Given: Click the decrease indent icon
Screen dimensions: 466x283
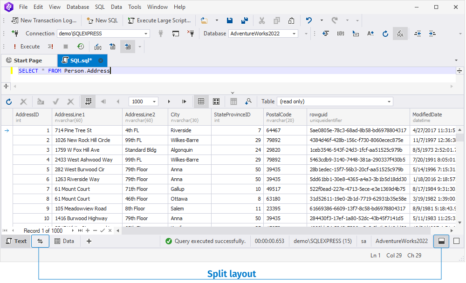Looking at the screenshot, I should point(418,34).
